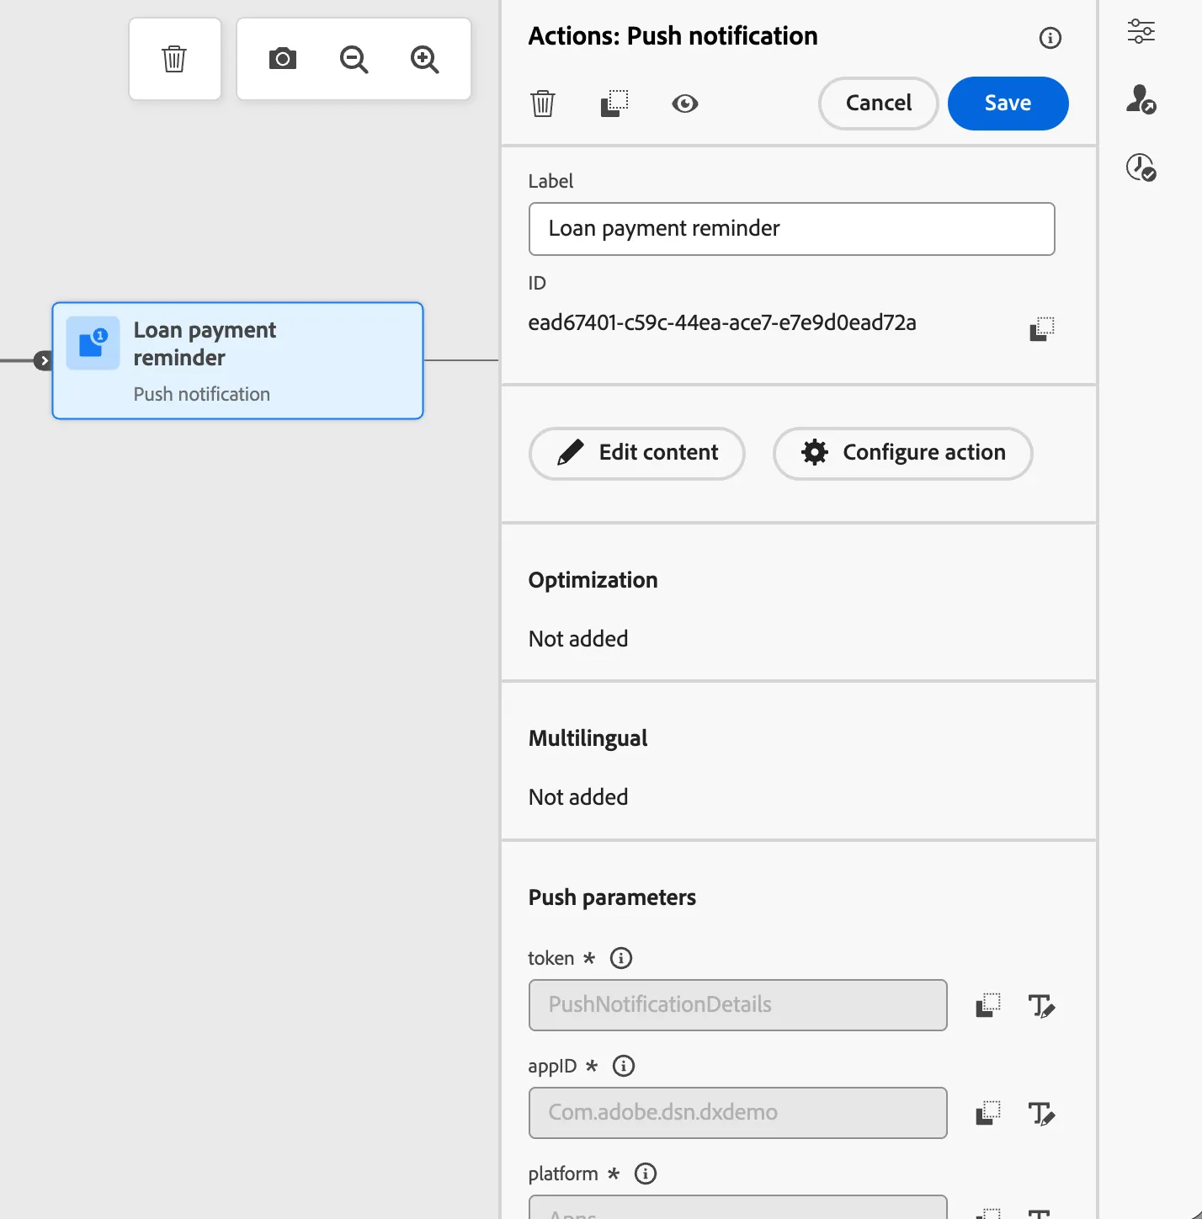Open the profile icon in right rail
Image resolution: width=1202 pixels, height=1219 pixels.
[1141, 99]
